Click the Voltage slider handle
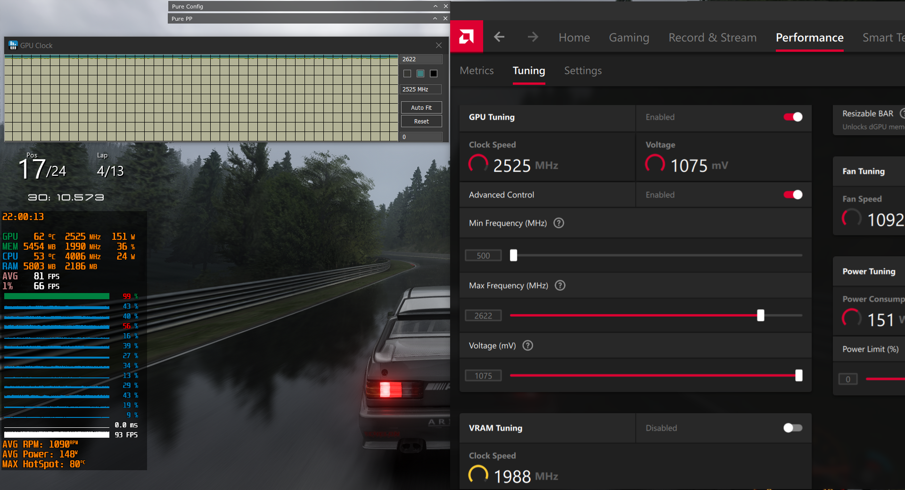The width and height of the screenshot is (905, 490). [x=798, y=376]
